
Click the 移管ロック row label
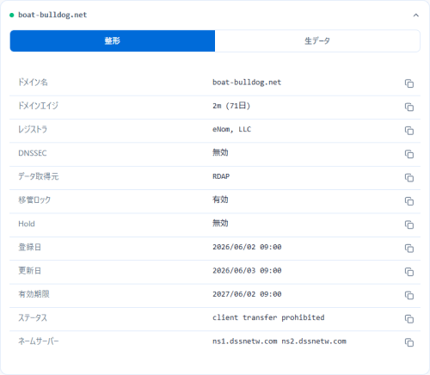(34, 200)
